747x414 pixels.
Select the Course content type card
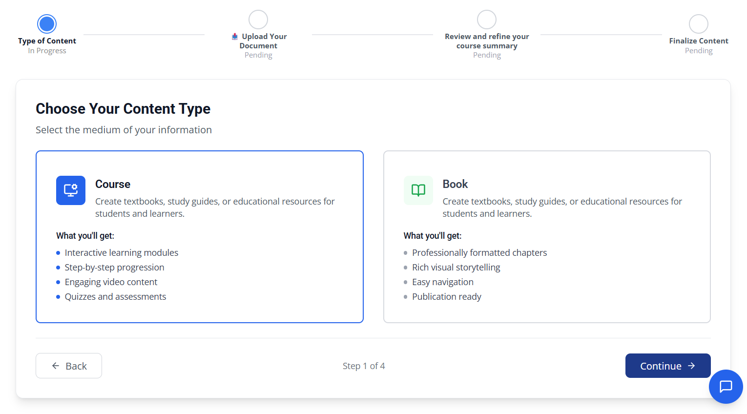pos(199,236)
